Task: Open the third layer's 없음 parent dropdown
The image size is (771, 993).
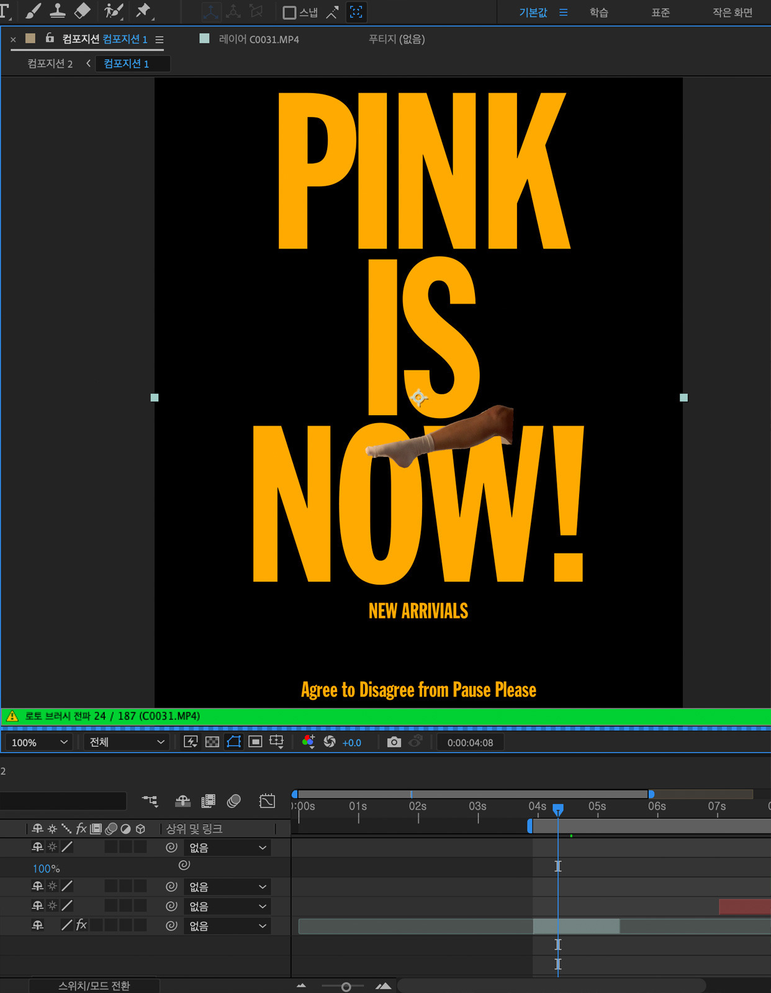Action: (x=227, y=907)
